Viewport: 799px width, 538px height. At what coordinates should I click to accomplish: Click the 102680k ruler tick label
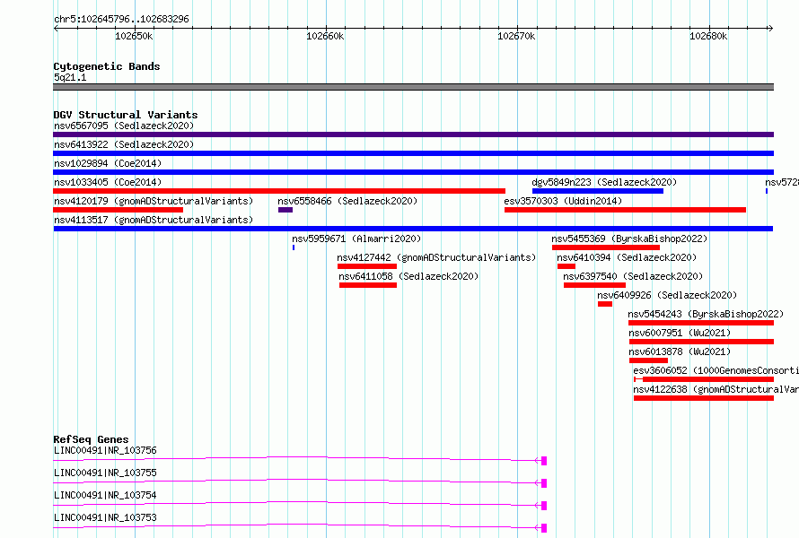pos(708,36)
